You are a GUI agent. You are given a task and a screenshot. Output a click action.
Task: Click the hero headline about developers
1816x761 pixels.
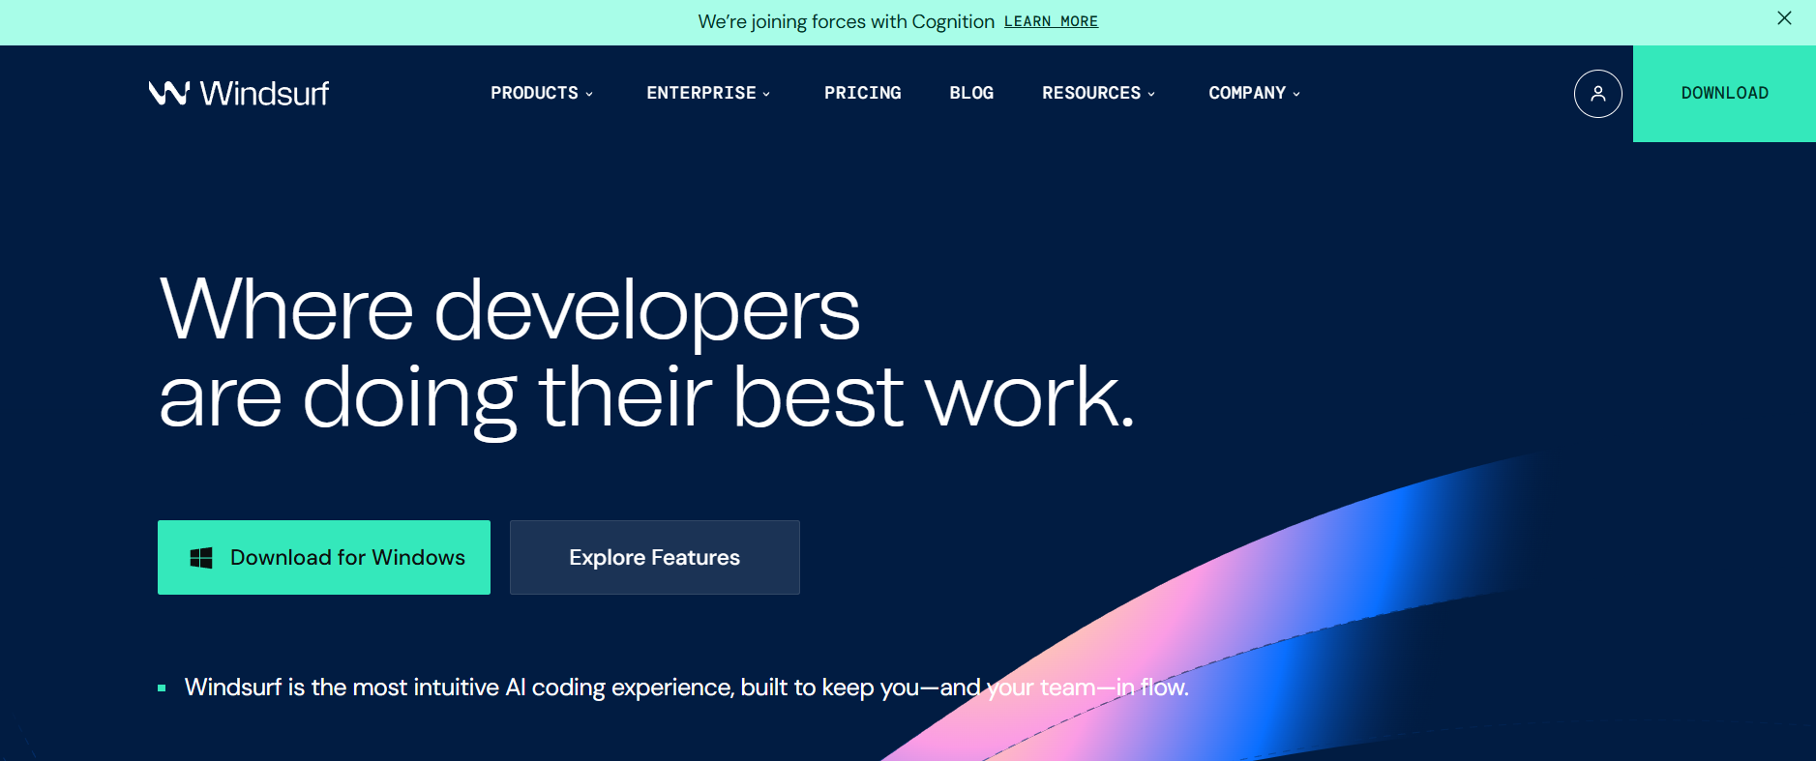(645, 352)
